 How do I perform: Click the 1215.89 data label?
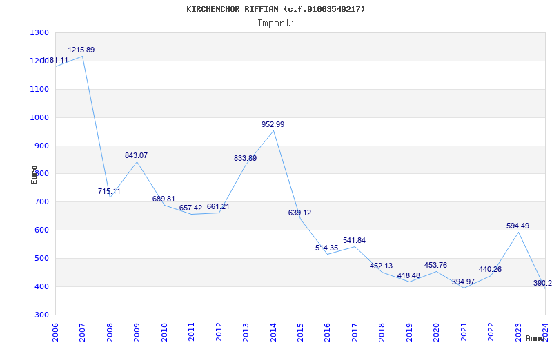81,50
